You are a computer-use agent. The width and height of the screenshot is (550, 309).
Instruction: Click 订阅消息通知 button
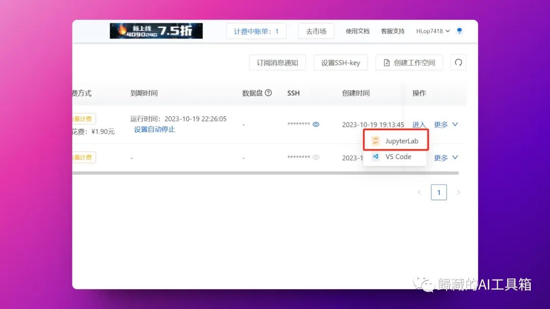point(278,63)
